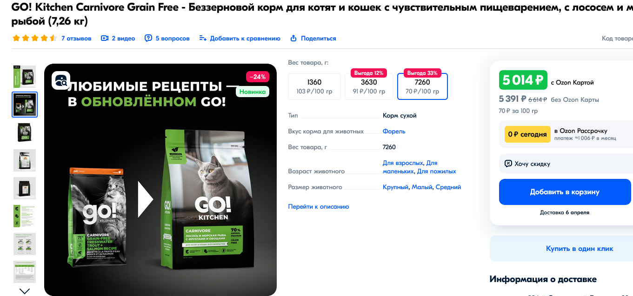
Task: Open the 0 ₽ сегодня Ozon Рассрочка installment option
Action: [565, 134]
